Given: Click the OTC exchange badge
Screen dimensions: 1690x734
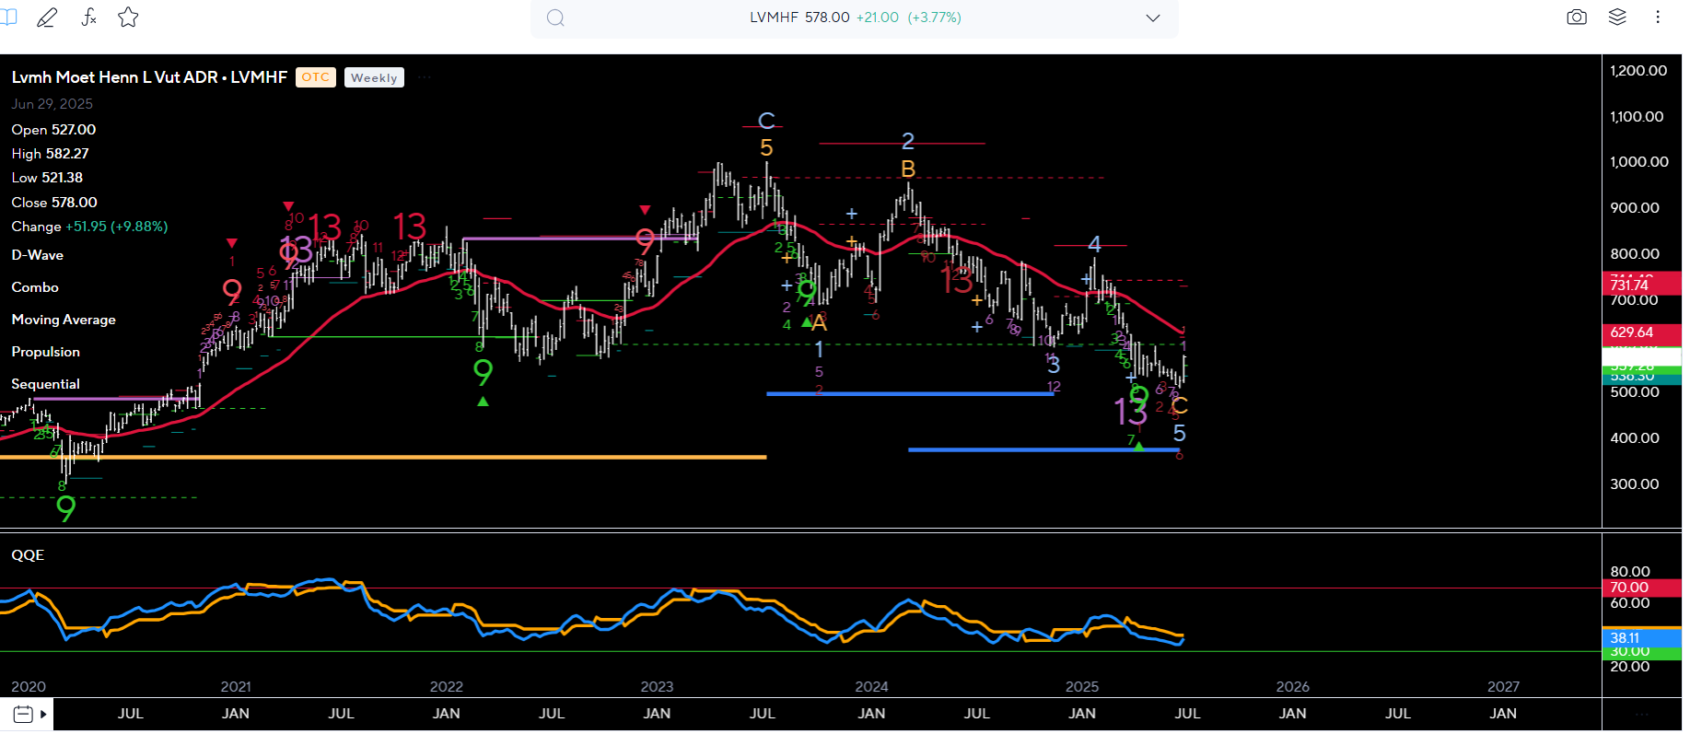Looking at the screenshot, I should tap(315, 77).
